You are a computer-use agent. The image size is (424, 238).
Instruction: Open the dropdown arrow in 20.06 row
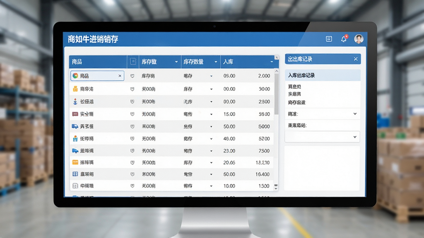(211, 163)
